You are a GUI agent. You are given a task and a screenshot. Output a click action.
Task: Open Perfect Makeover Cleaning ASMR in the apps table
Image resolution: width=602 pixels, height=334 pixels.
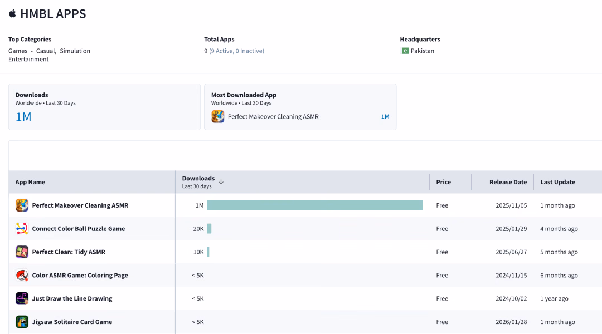click(x=80, y=205)
